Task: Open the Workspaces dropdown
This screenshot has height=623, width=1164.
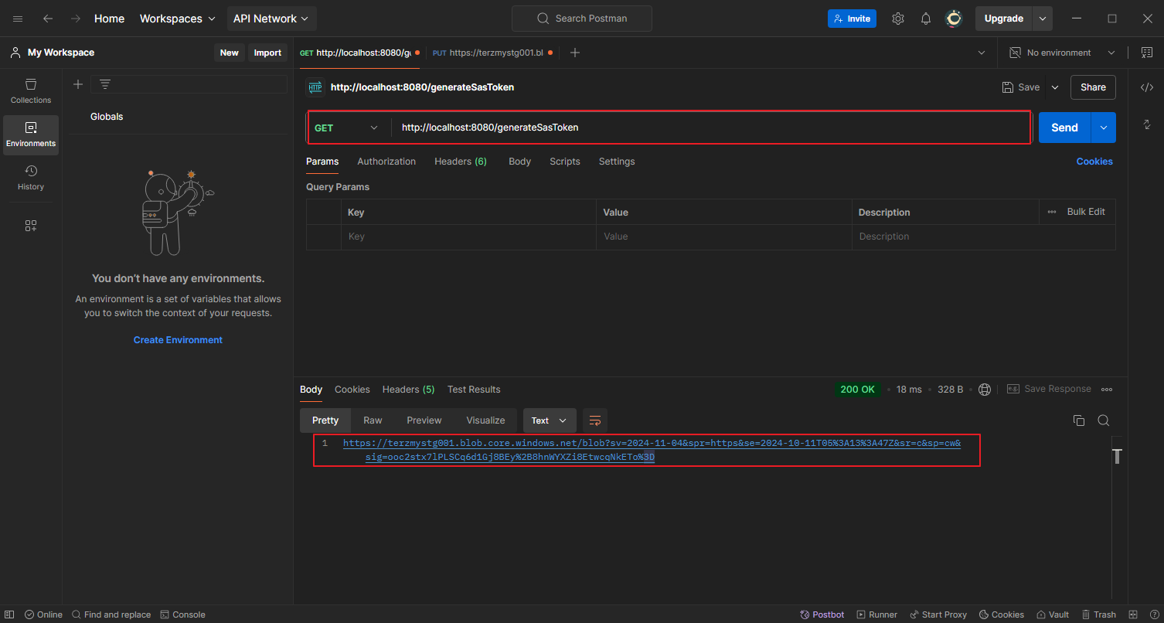Action: pos(178,19)
